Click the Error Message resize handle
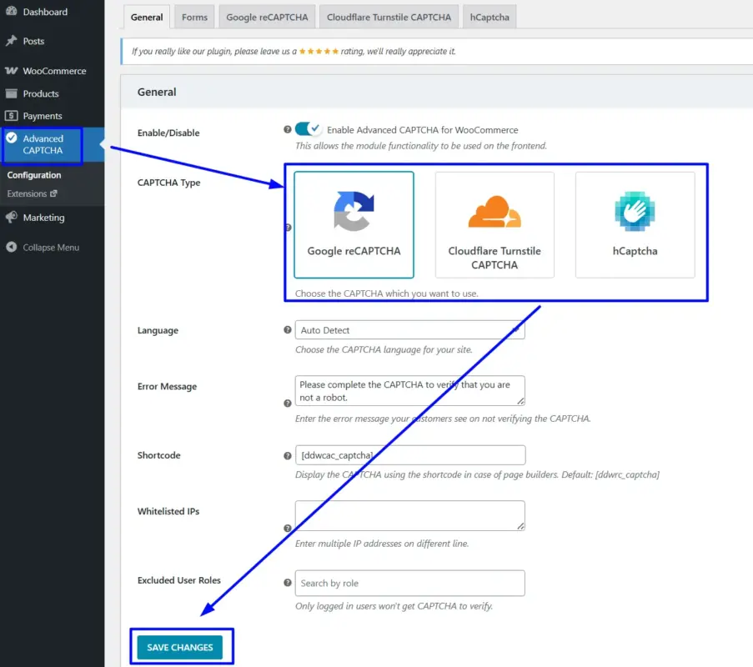 pyautogui.click(x=520, y=401)
